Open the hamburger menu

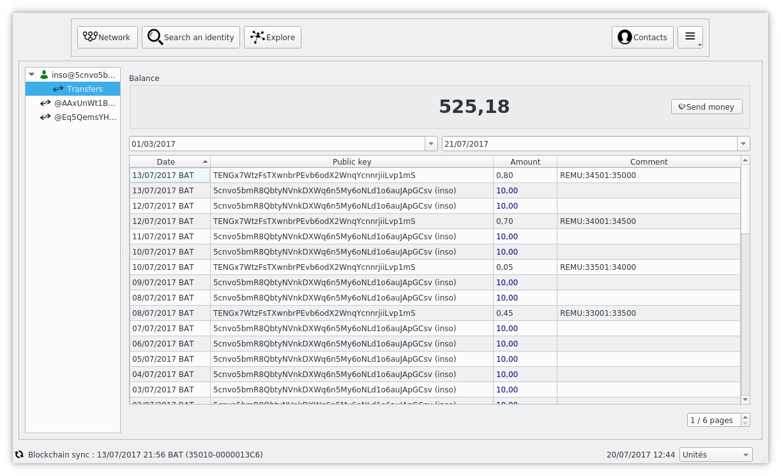click(690, 37)
